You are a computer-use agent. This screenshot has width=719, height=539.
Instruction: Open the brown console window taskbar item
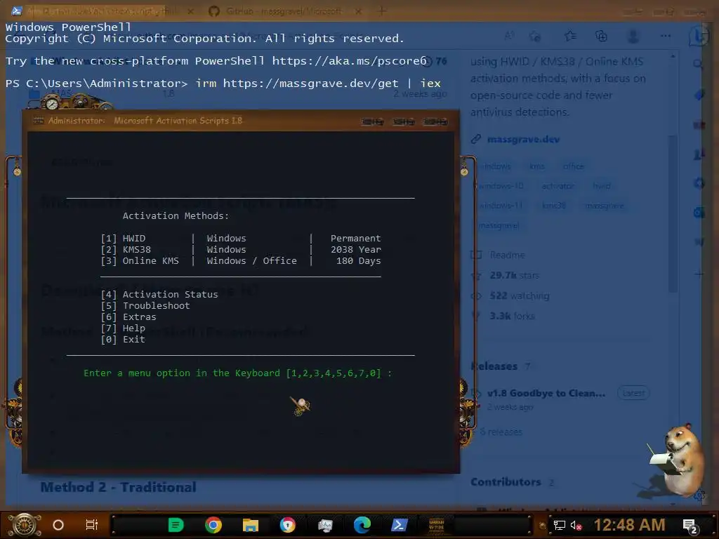pyautogui.click(x=437, y=525)
